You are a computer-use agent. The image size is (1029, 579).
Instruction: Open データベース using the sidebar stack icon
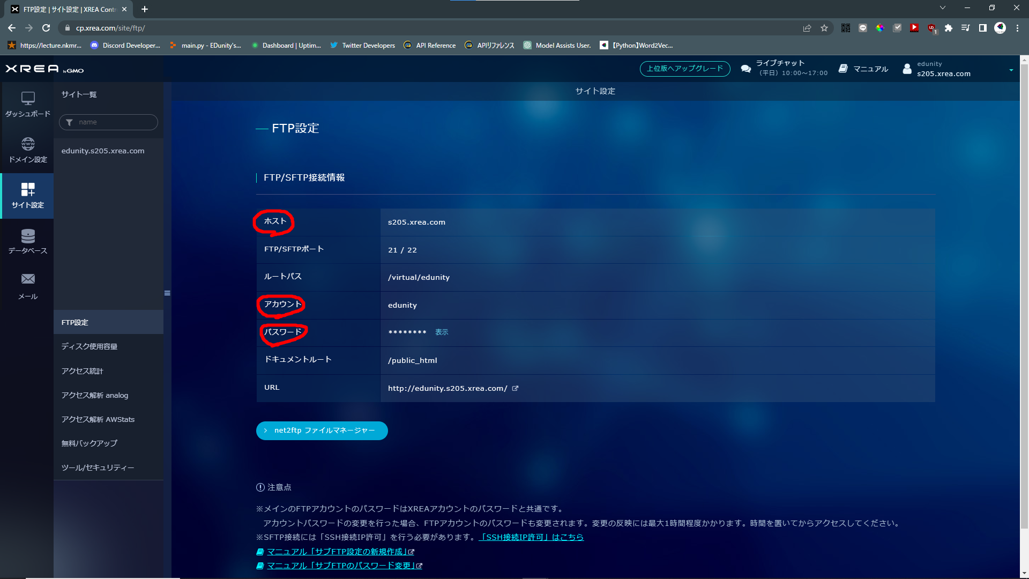(x=27, y=236)
